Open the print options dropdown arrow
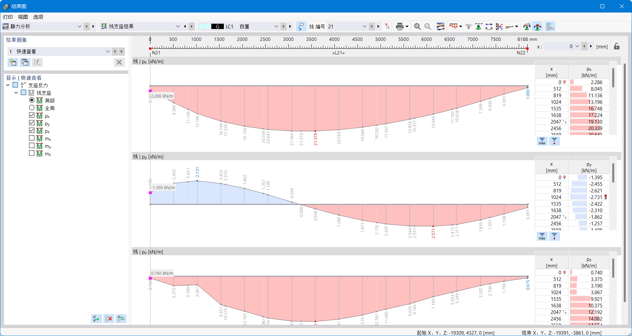This screenshot has width=632, height=336. tap(407, 27)
